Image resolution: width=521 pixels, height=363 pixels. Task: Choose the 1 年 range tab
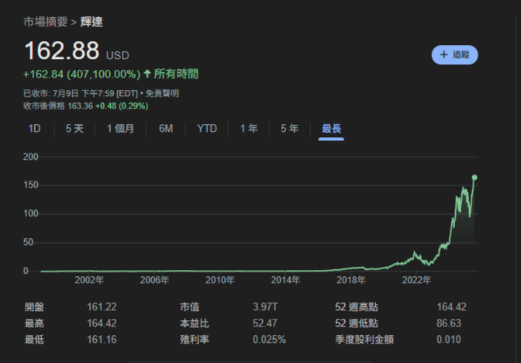pyautogui.click(x=249, y=129)
